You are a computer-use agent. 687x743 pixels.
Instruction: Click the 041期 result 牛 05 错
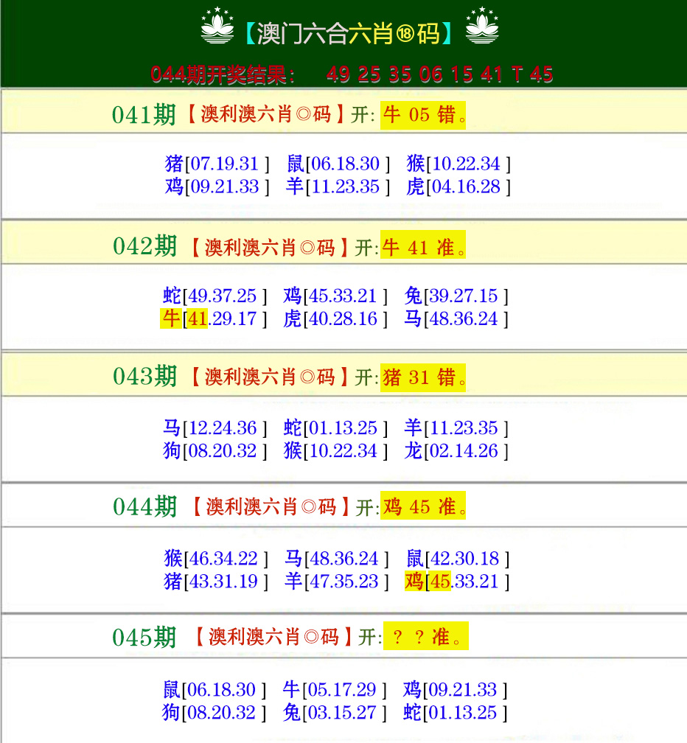click(423, 115)
